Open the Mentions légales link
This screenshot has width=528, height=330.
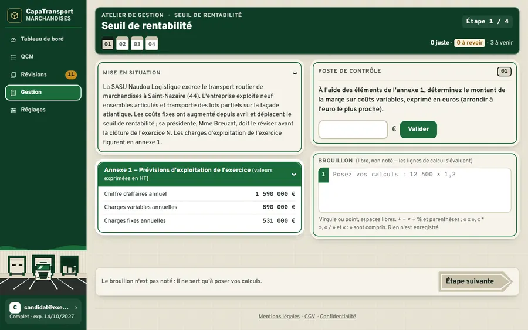pyautogui.click(x=279, y=316)
